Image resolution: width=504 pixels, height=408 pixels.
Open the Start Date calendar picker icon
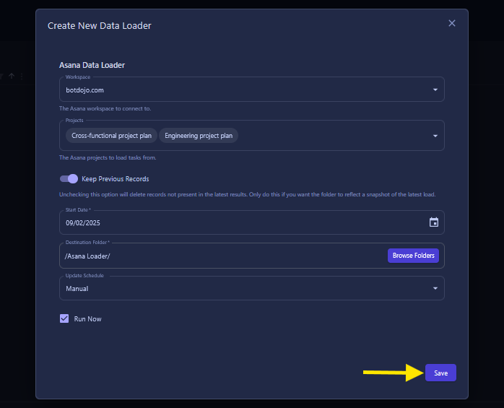click(434, 222)
